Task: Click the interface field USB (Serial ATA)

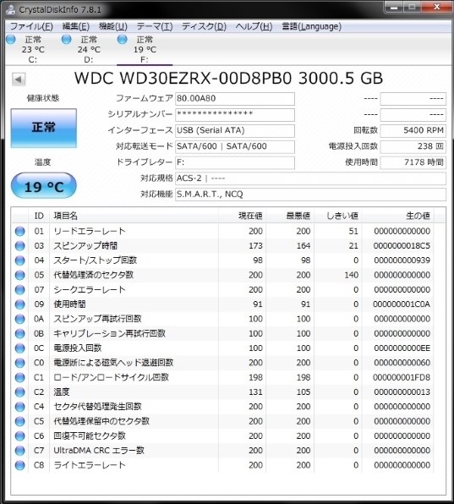Action: coord(235,130)
